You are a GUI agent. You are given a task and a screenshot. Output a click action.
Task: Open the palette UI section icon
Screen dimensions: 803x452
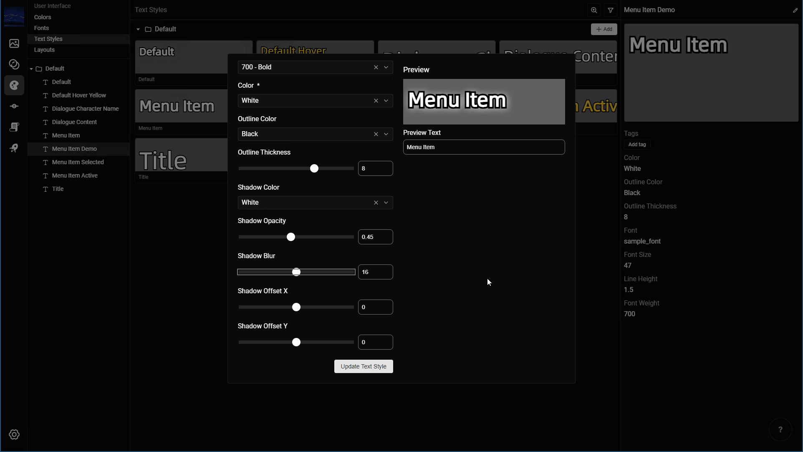(x=14, y=85)
